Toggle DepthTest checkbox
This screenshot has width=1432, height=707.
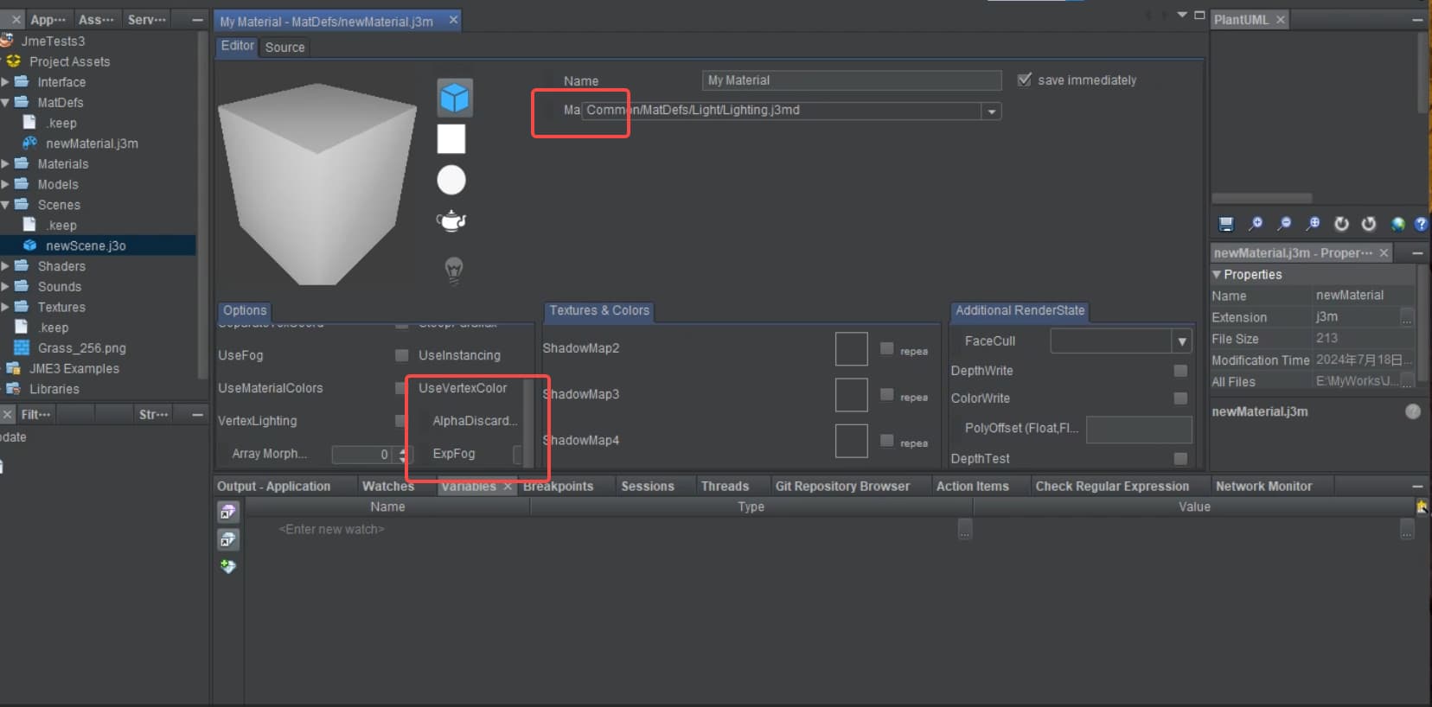tap(1180, 458)
